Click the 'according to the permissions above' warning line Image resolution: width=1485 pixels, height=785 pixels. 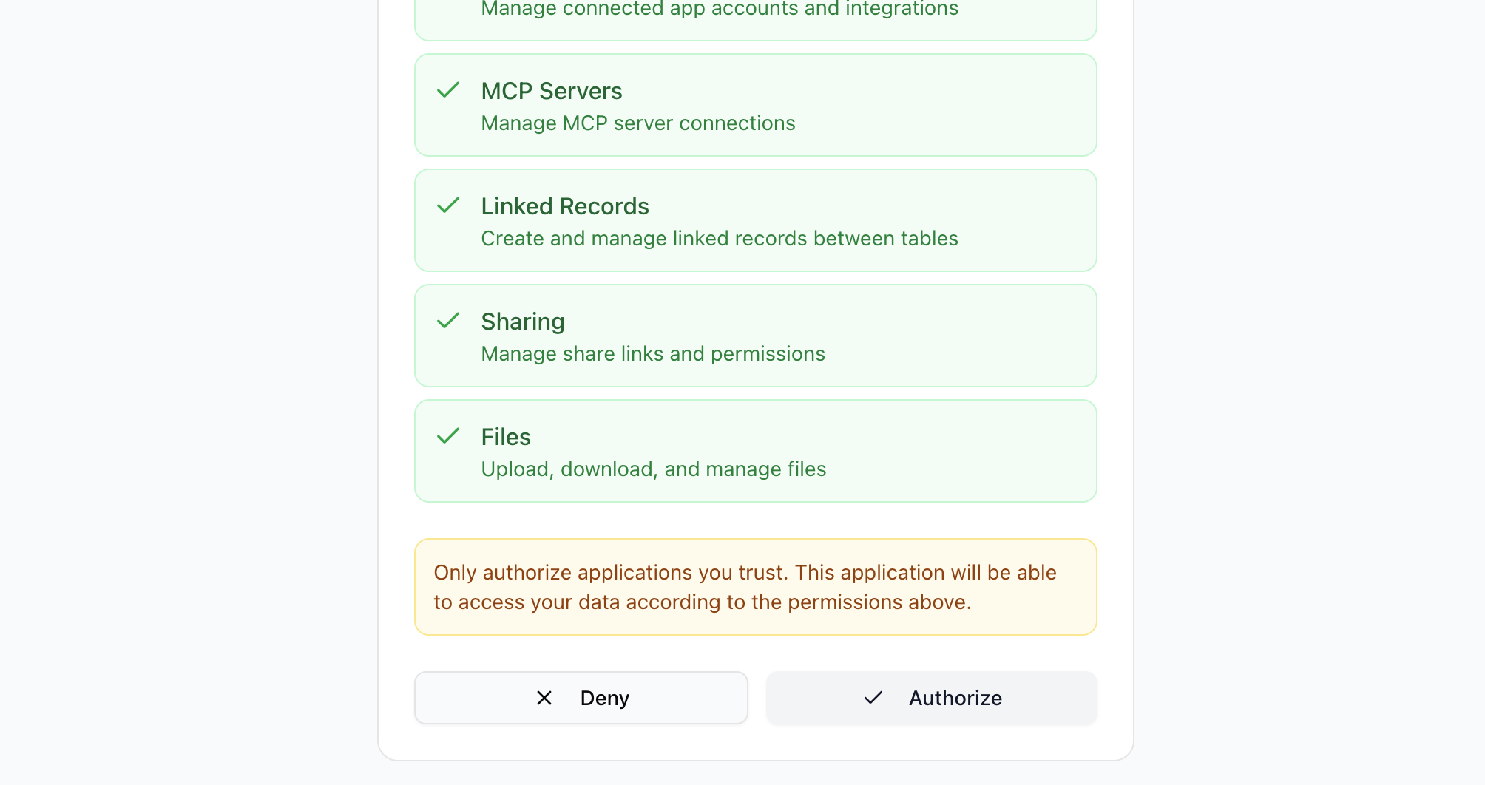(x=703, y=602)
